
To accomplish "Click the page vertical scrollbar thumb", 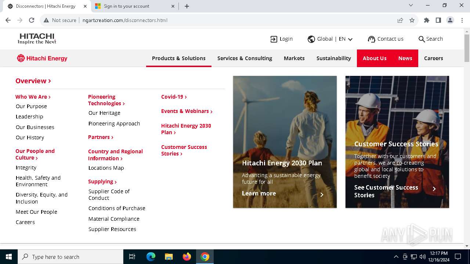I will tap(467, 48).
